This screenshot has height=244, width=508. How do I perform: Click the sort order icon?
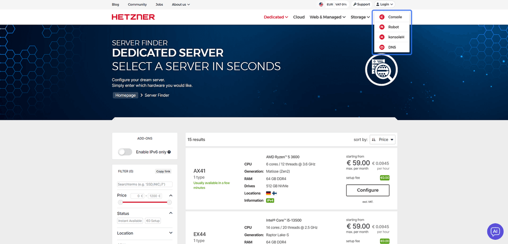point(373,140)
